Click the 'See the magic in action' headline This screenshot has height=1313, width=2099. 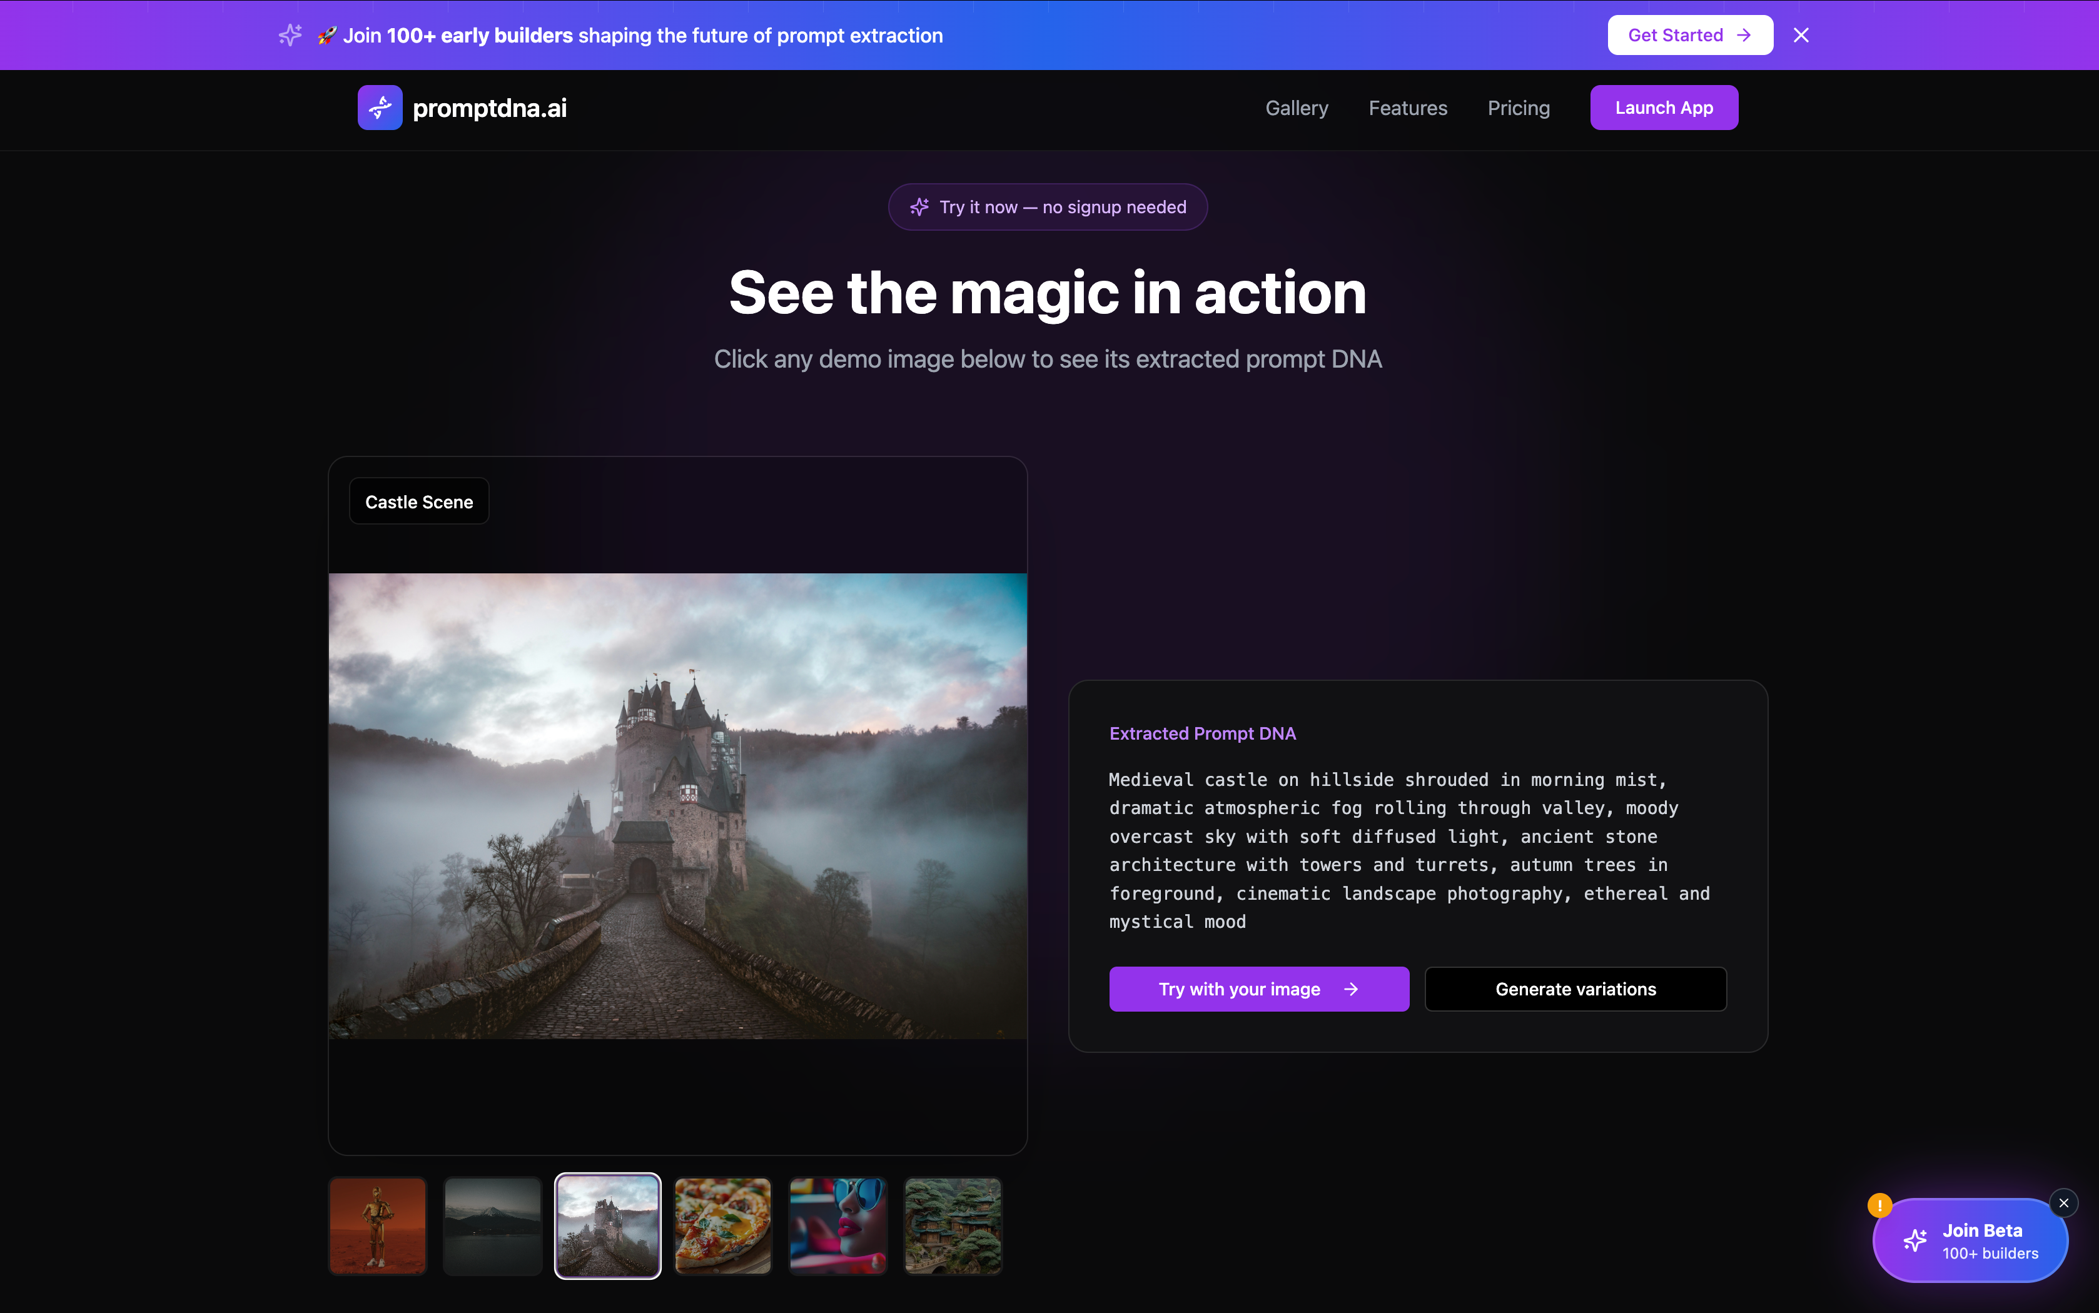coord(1048,293)
